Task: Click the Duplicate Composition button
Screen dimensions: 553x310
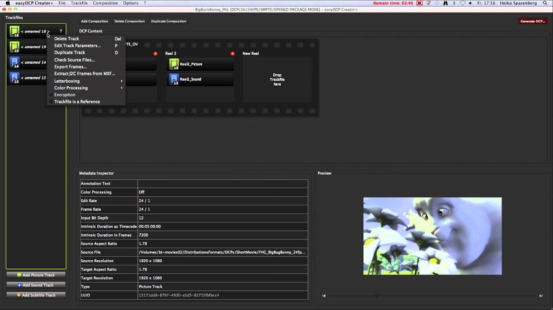Action: (x=168, y=21)
